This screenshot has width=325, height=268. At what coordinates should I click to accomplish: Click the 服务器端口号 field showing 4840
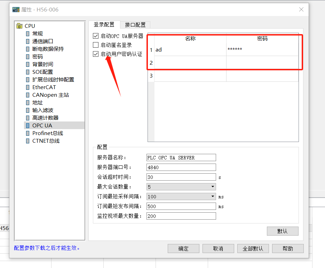(181, 167)
